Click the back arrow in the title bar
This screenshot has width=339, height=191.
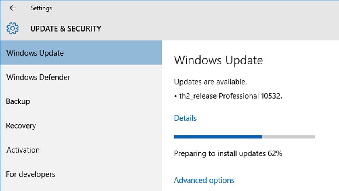coord(12,8)
